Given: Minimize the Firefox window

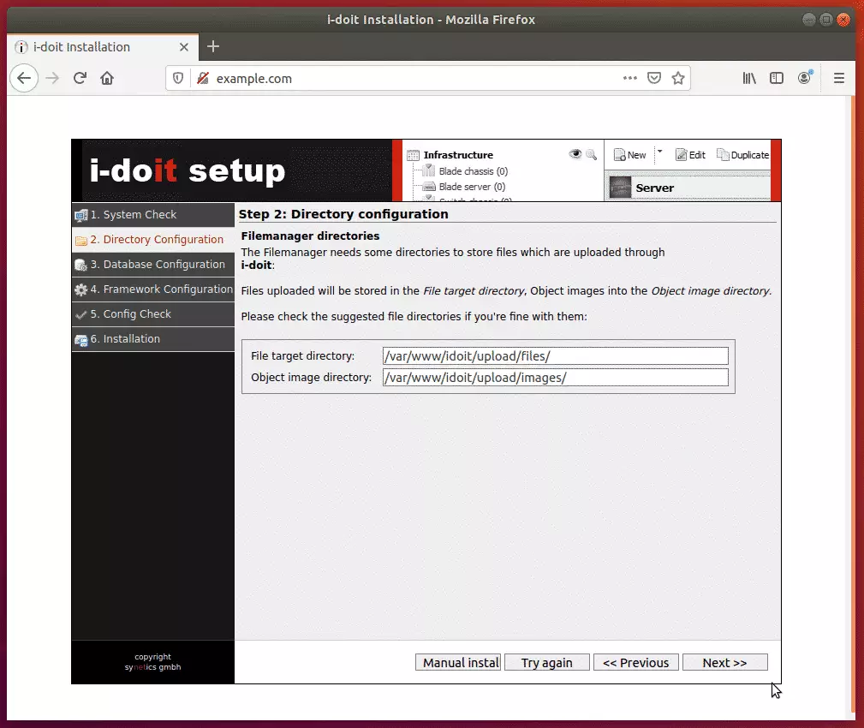Looking at the screenshot, I should click(808, 20).
